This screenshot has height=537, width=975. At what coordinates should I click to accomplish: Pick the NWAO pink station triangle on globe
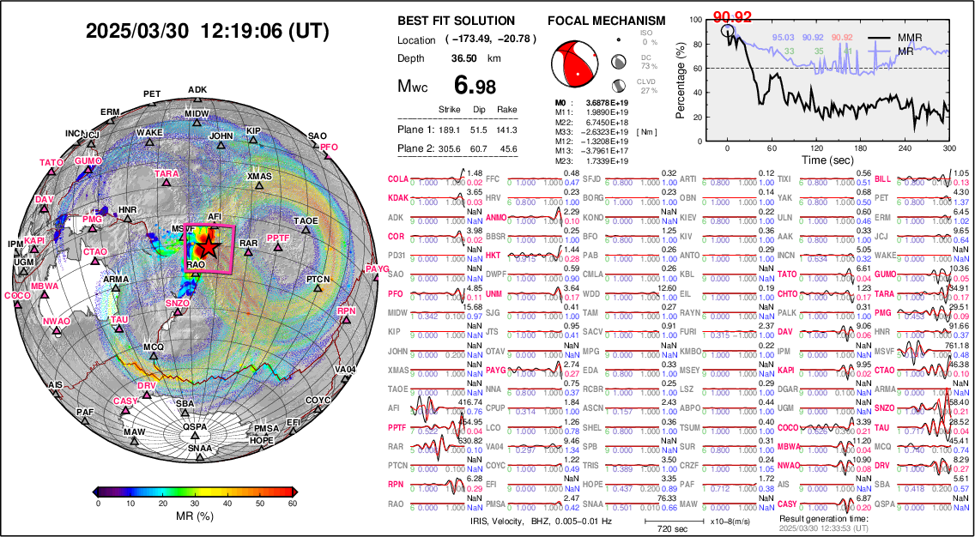tap(58, 330)
